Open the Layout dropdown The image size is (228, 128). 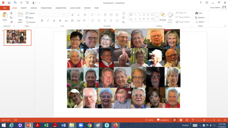pos(31,13)
